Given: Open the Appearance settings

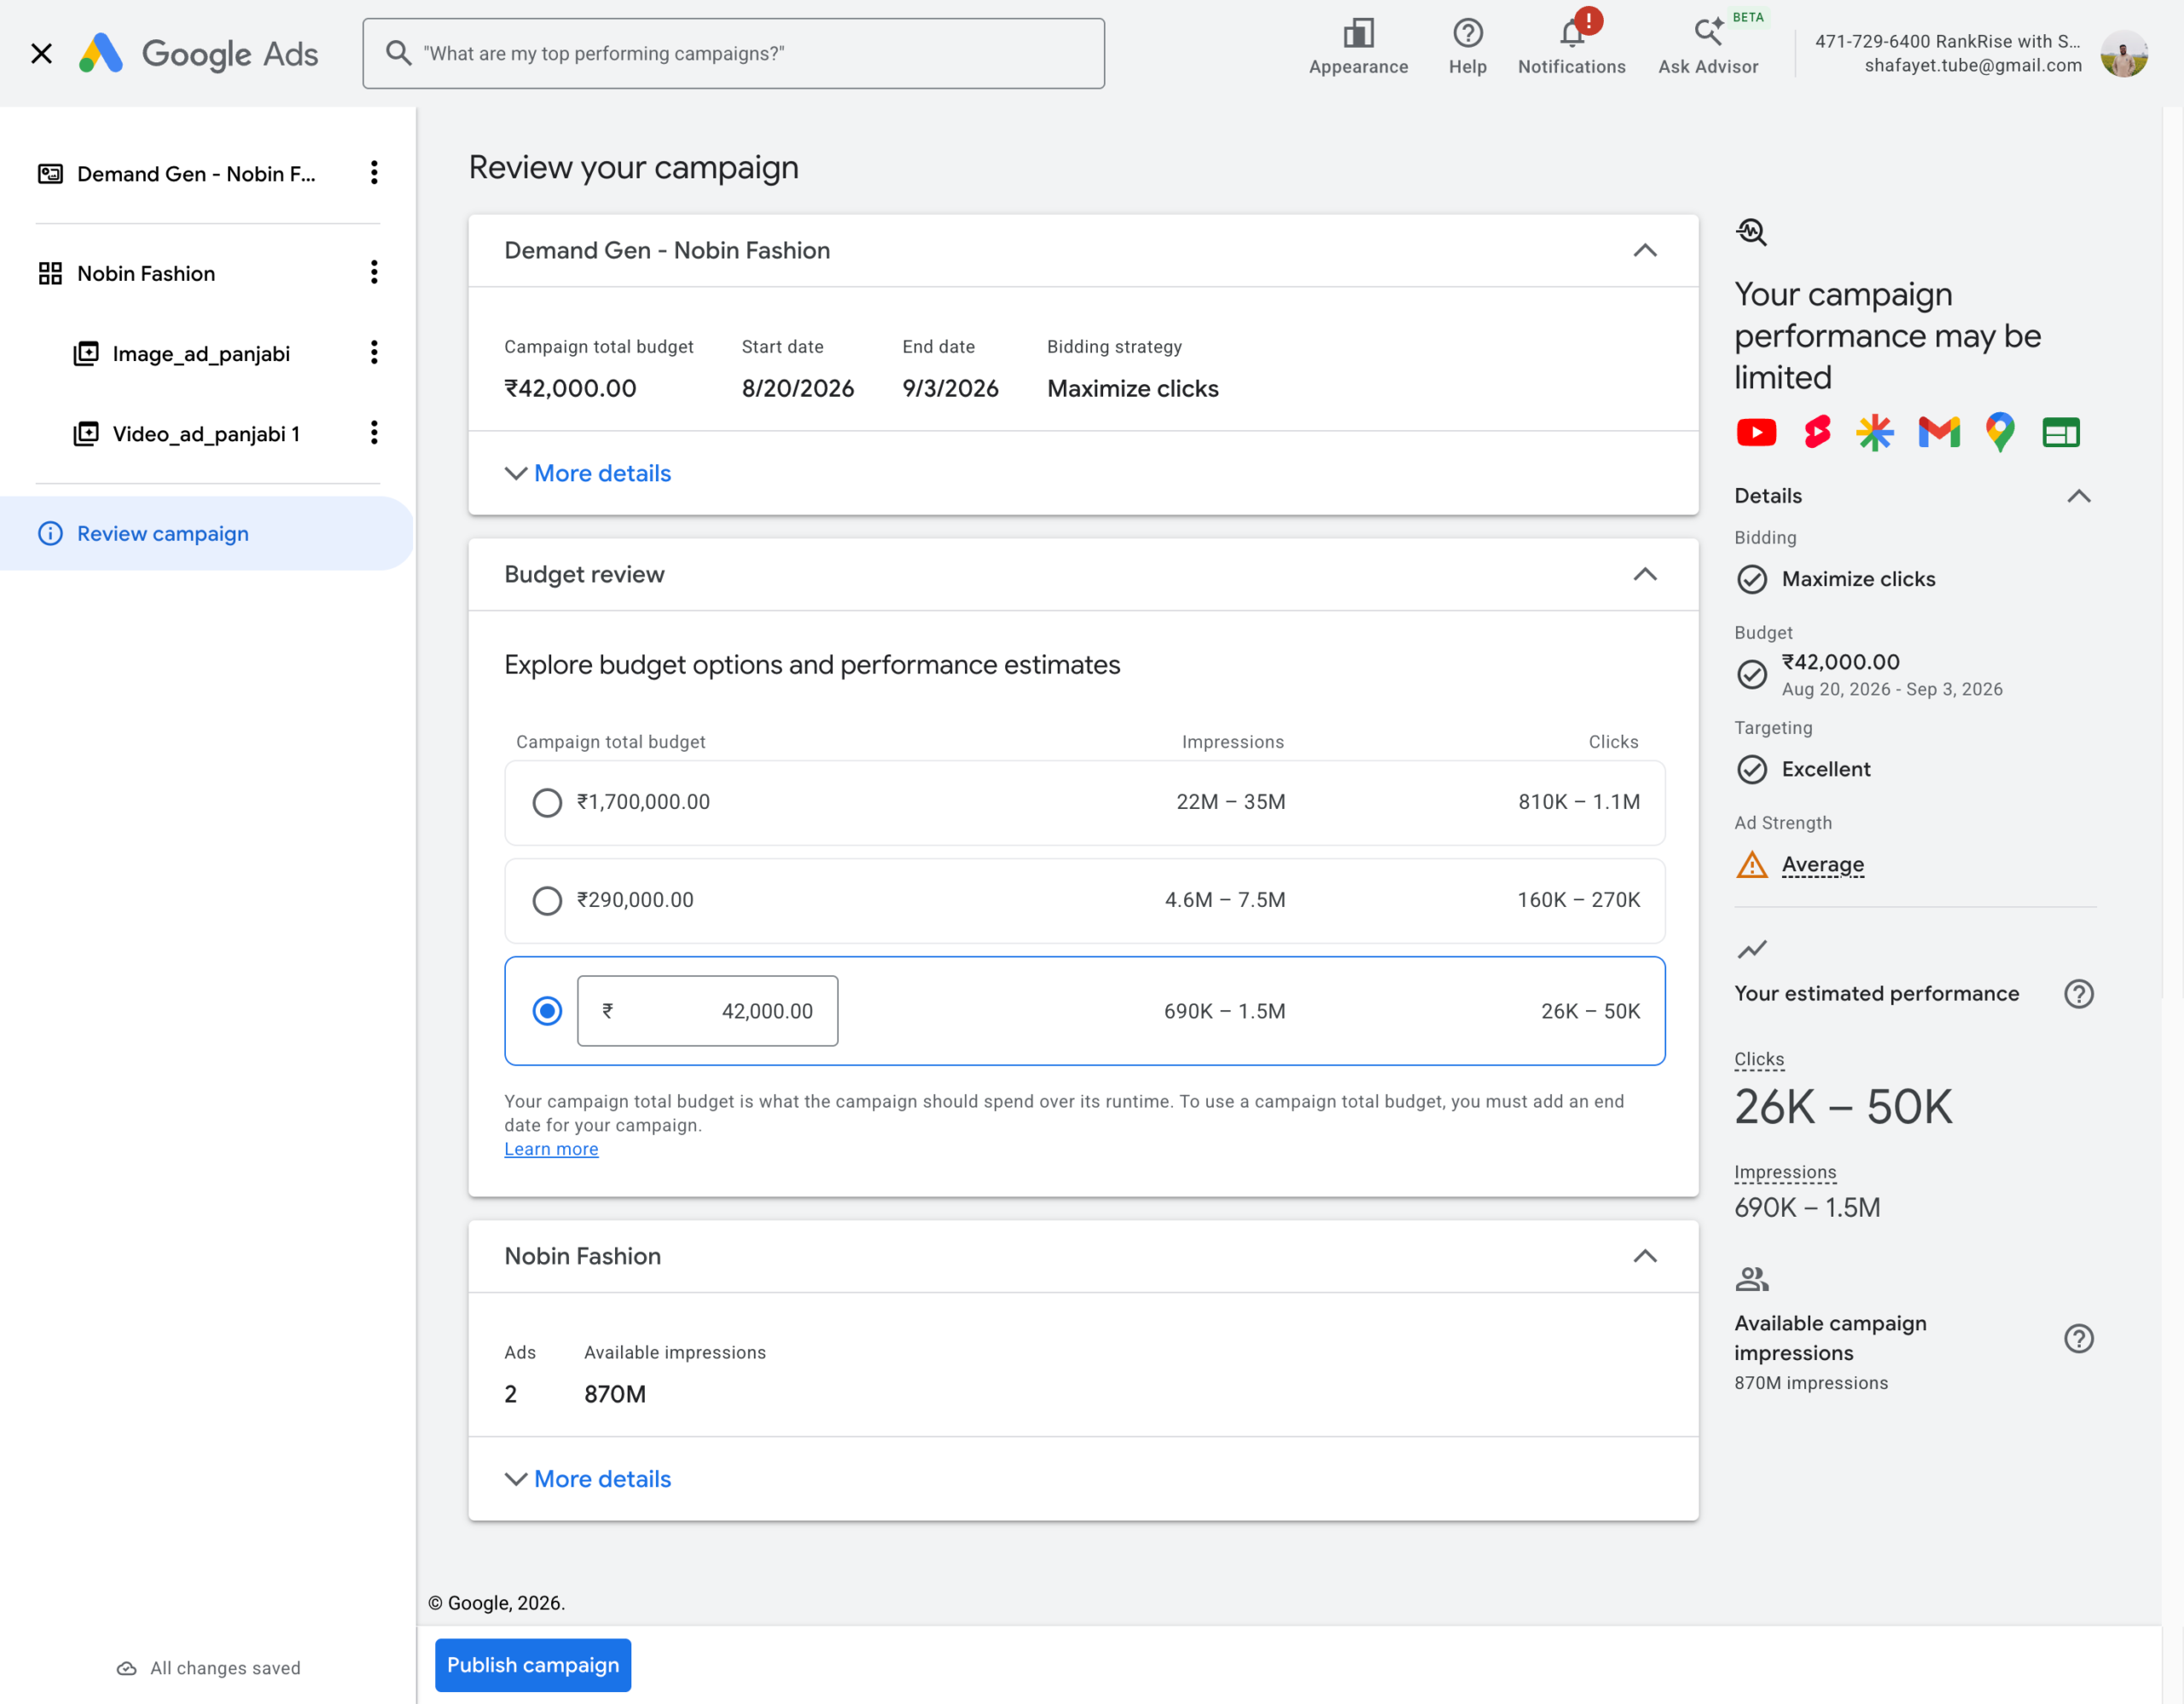Looking at the screenshot, I should pos(1358,47).
